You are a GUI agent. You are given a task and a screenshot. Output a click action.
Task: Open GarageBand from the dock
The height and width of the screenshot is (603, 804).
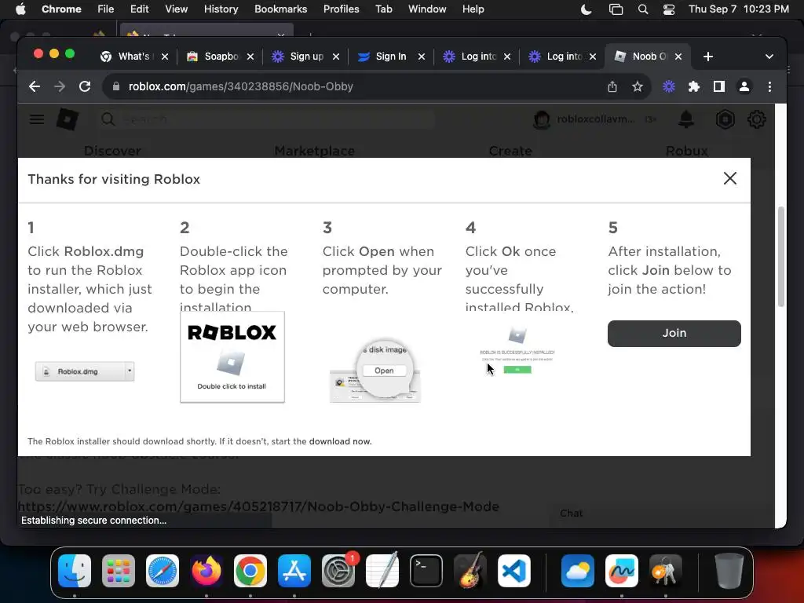[x=470, y=571]
